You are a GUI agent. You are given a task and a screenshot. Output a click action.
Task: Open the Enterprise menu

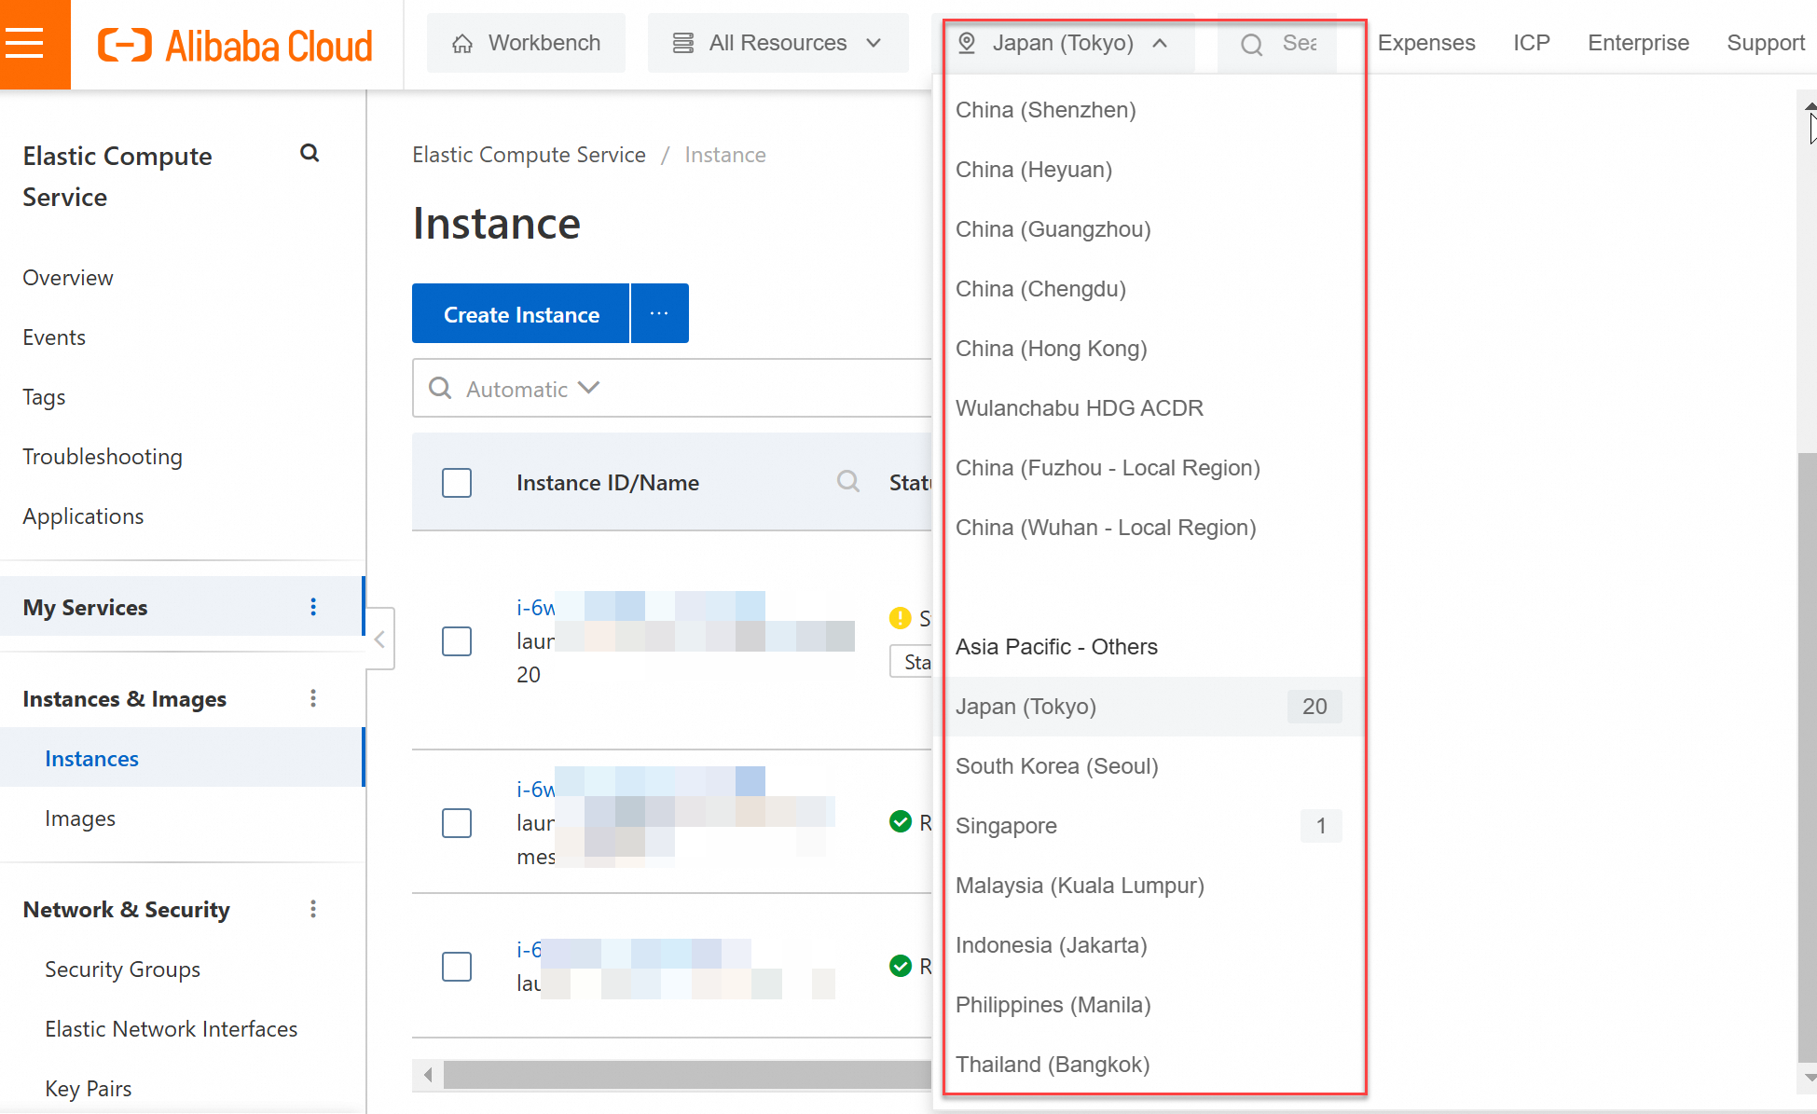pyautogui.click(x=1638, y=43)
